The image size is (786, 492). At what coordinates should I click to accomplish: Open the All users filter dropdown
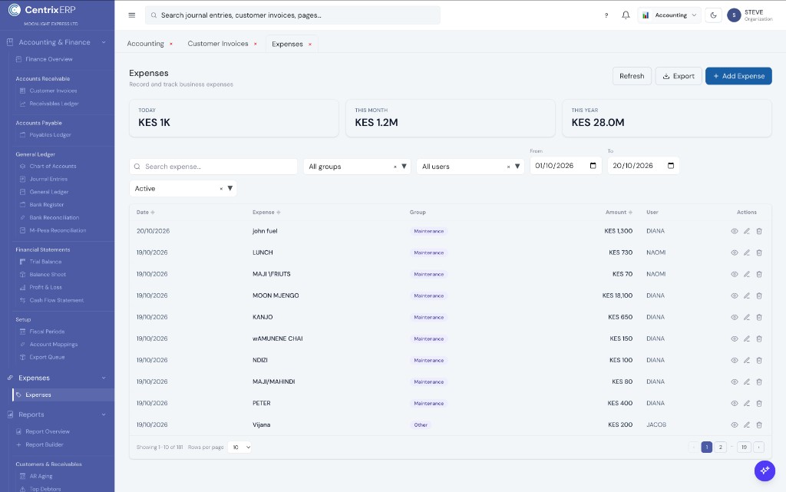pyautogui.click(x=471, y=167)
